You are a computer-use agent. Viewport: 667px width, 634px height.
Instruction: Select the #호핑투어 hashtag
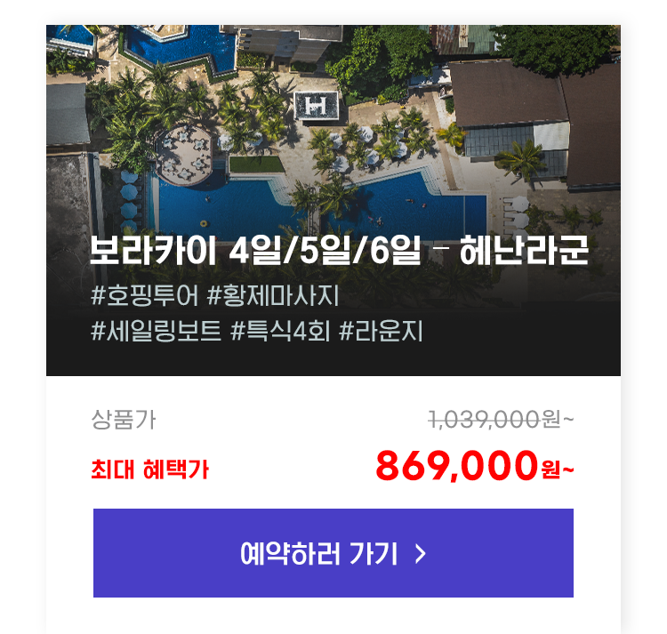pos(145,295)
